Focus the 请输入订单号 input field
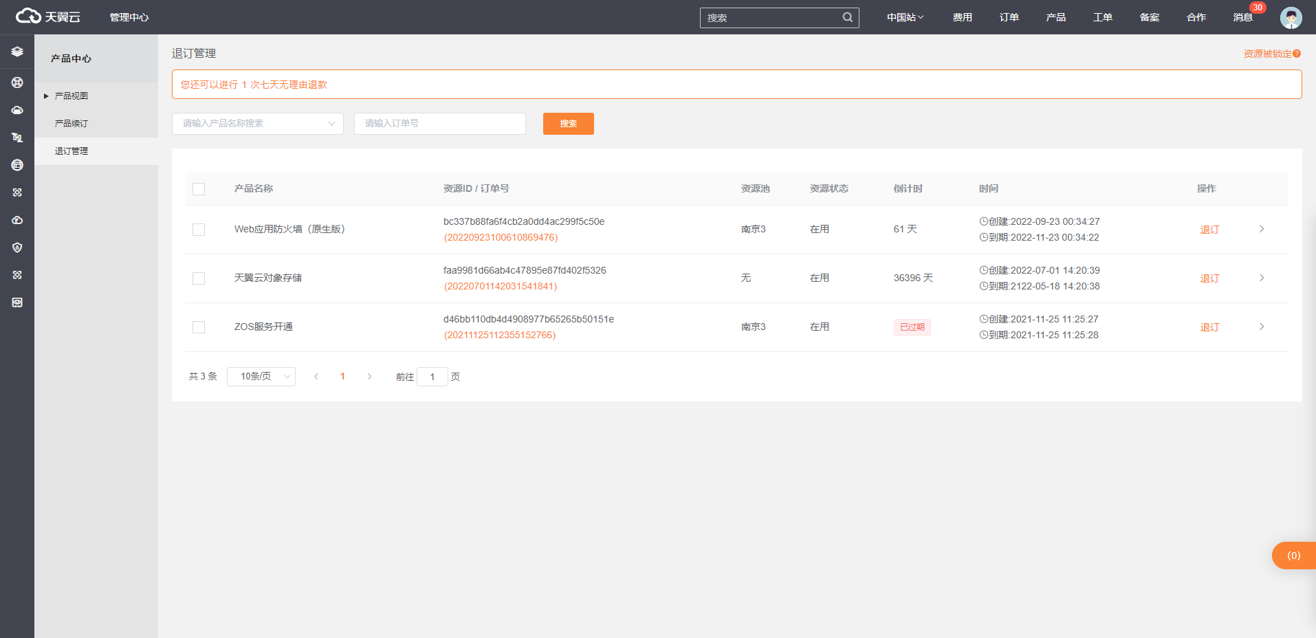This screenshot has width=1316, height=638. tap(440, 124)
